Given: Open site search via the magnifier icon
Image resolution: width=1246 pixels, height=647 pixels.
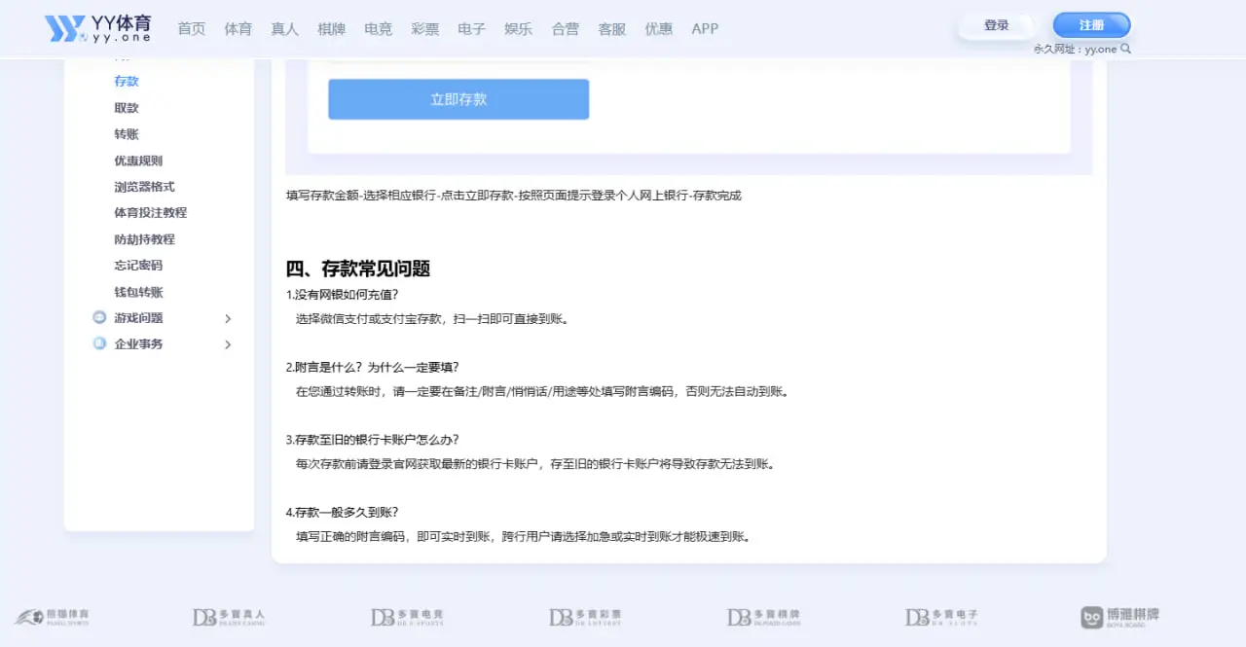Looking at the screenshot, I should tap(1126, 48).
